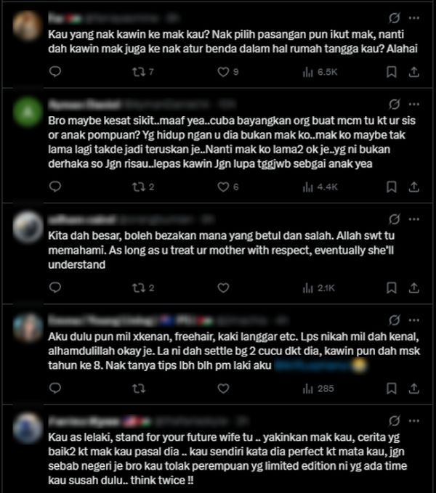Screen dimensions: 436x493
Task: Bookmark the "Bro maybe kesat" tweet
Action: point(392,187)
